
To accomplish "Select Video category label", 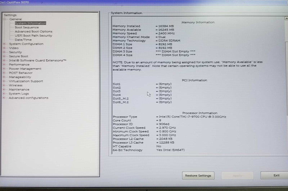I will tap(14, 48).
